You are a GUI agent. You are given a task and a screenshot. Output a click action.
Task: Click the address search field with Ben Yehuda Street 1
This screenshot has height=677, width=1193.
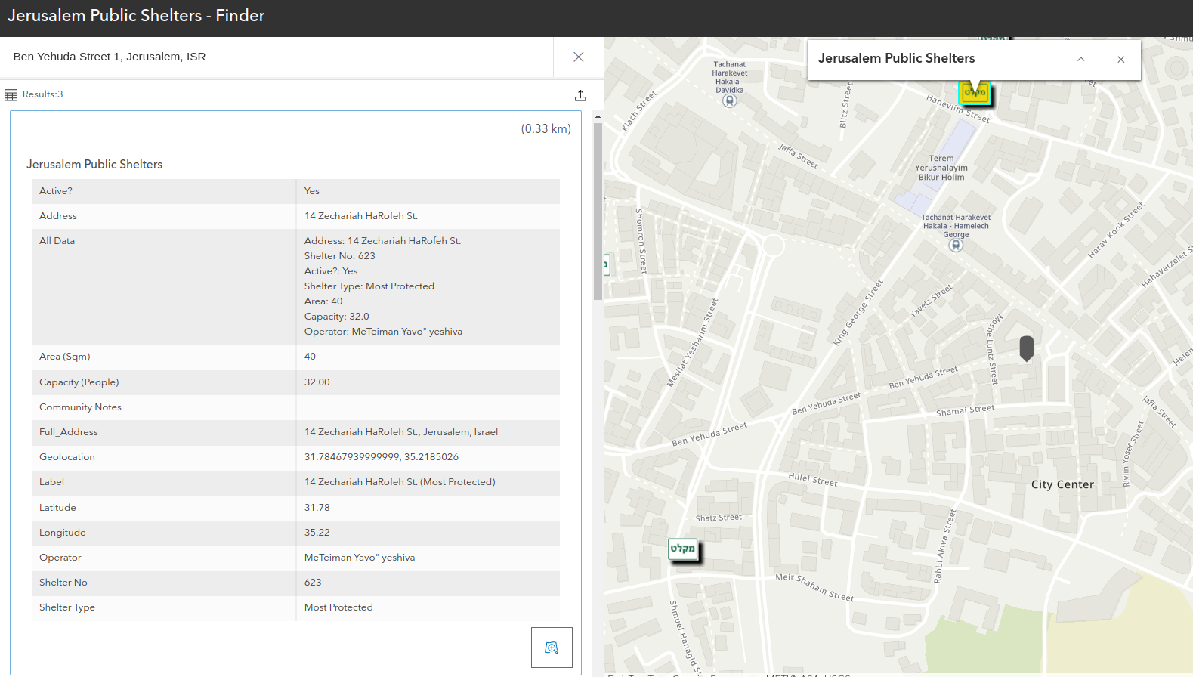pos(277,57)
